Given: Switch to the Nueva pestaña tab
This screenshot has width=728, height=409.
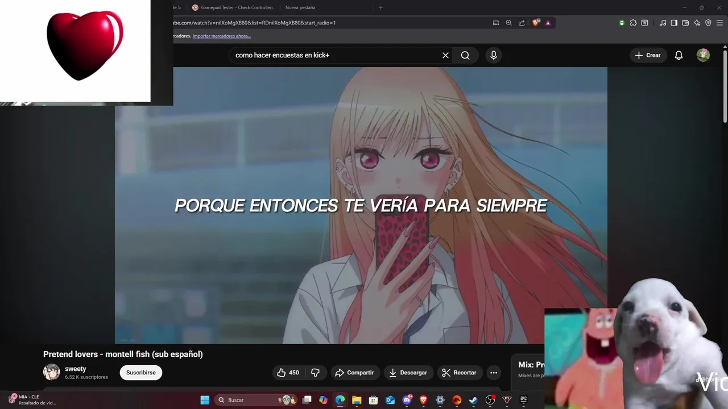Looking at the screenshot, I should pos(300,7).
